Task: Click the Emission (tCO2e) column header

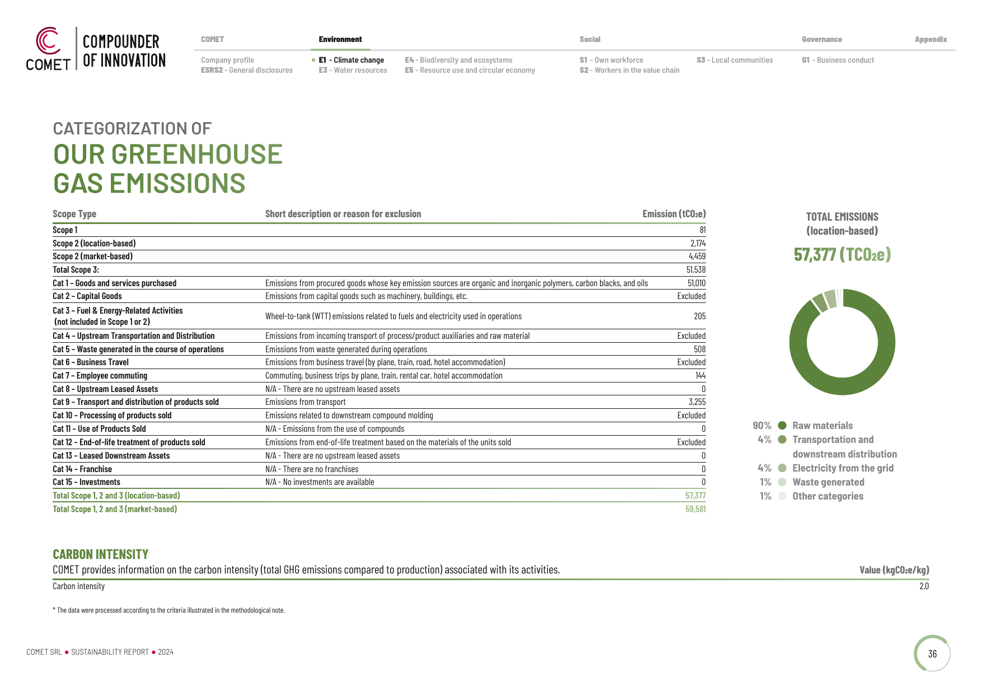Action: 674,214
